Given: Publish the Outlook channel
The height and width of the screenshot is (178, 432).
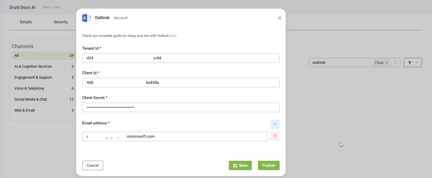Looking at the screenshot, I should [268, 165].
